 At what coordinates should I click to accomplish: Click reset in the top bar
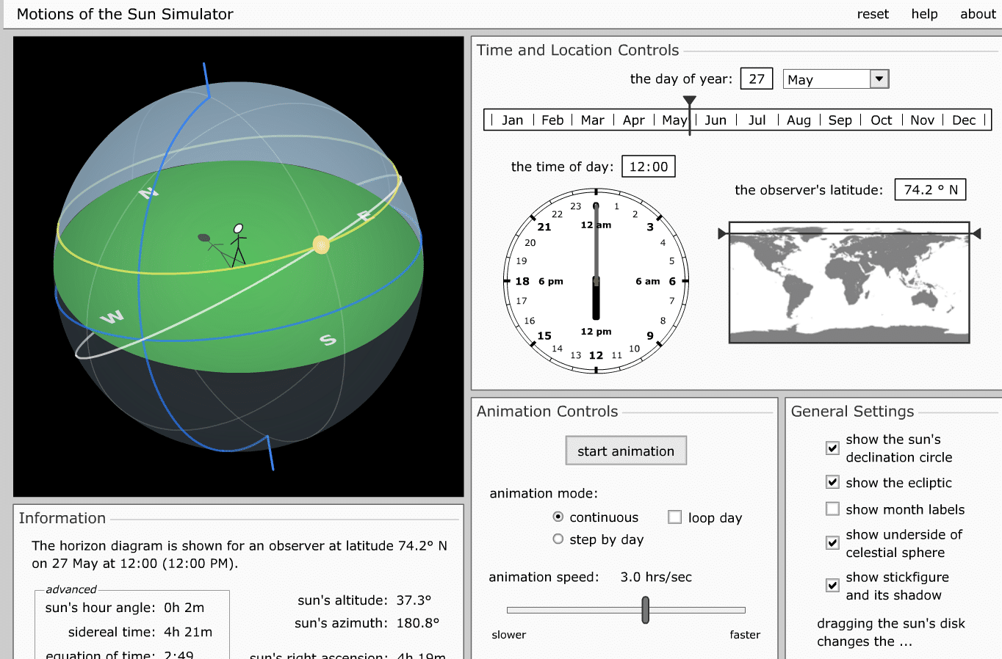(x=873, y=14)
